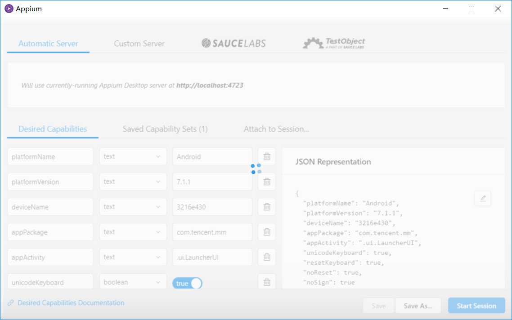The width and height of the screenshot is (512, 320).
Task: Click the unicodeKeyboard capability name field
Action: click(x=50, y=282)
